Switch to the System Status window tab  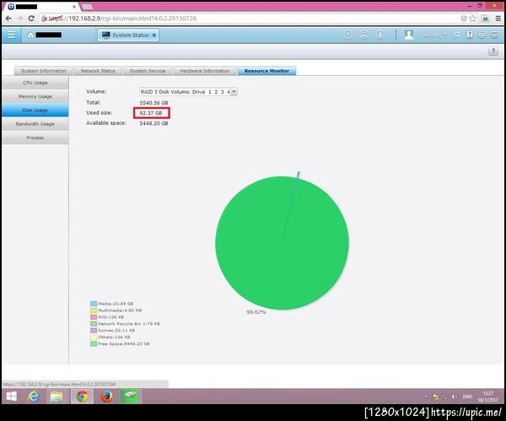(128, 35)
